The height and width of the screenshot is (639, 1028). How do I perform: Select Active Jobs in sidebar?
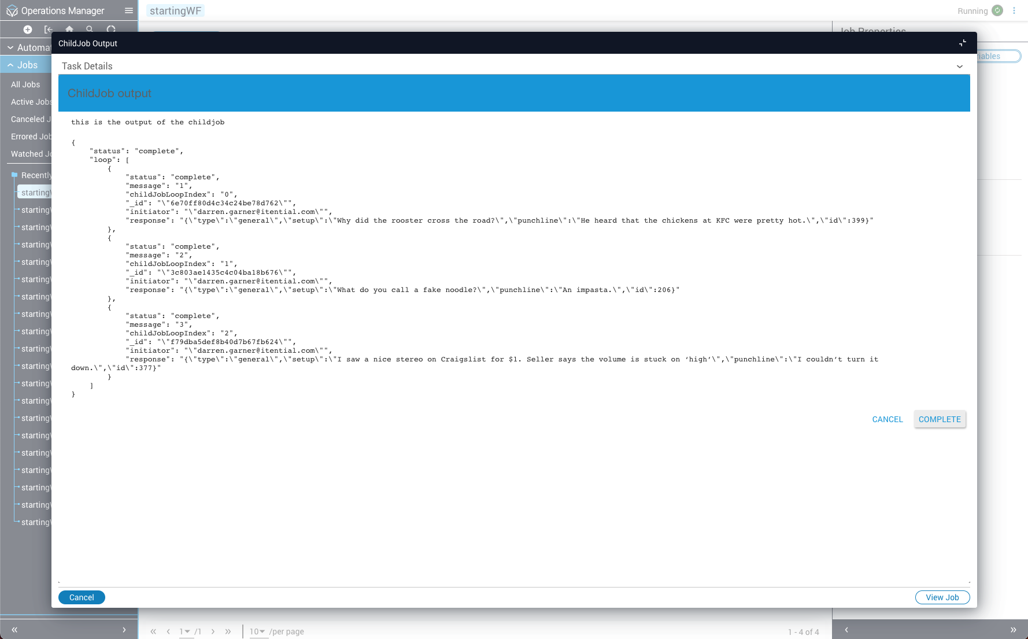click(31, 102)
